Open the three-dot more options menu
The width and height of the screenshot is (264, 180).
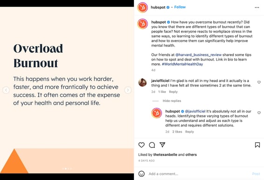(257, 7)
